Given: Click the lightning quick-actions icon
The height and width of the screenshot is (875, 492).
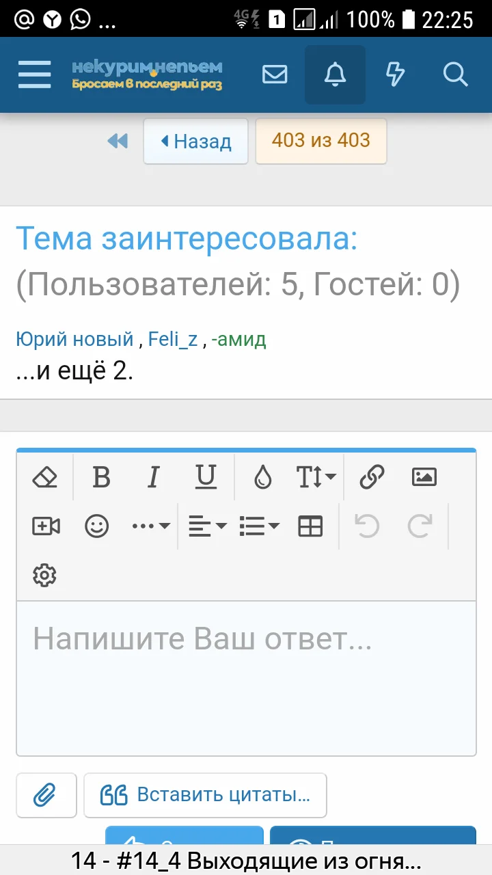Looking at the screenshot, I should (395, 75).
